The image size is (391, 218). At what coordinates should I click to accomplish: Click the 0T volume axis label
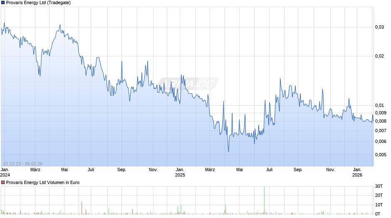[x=378, y=214]
